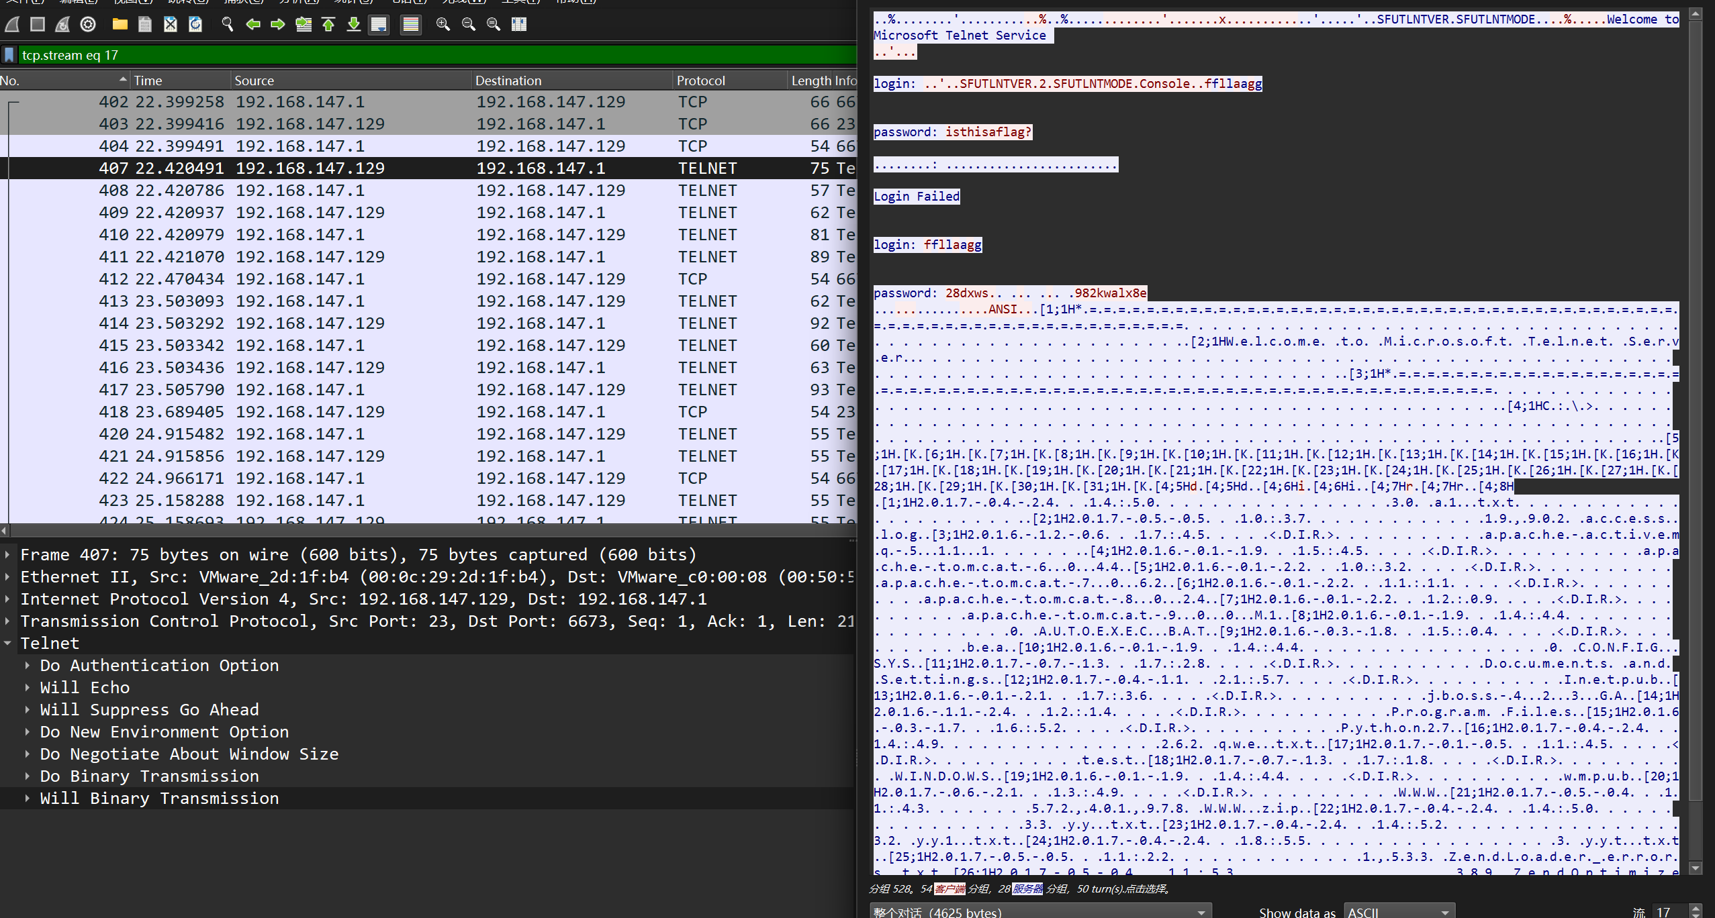Expand the Frame 407 tree row
1715x918 pixels.
tap(7, 554)
